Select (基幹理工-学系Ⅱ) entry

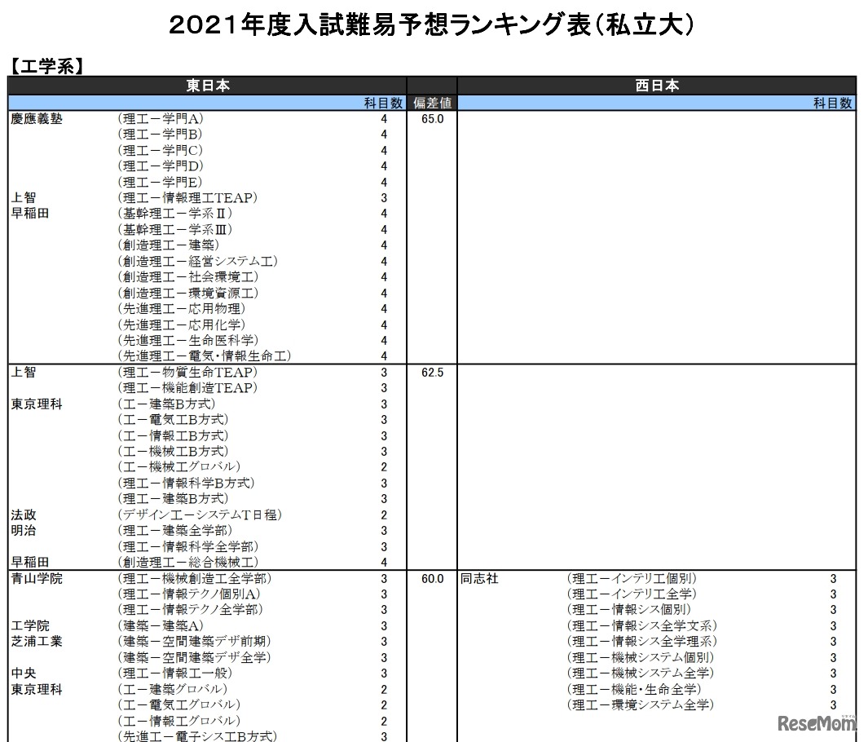point(175,214)
